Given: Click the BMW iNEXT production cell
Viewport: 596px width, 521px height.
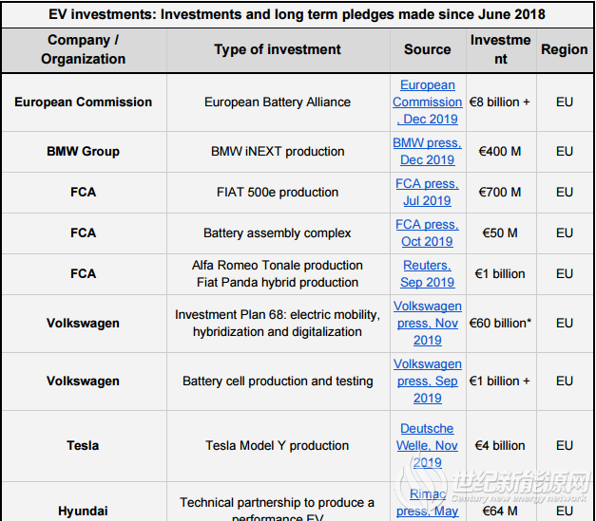Looking at the screenshot, I should [x=278, y=152].
